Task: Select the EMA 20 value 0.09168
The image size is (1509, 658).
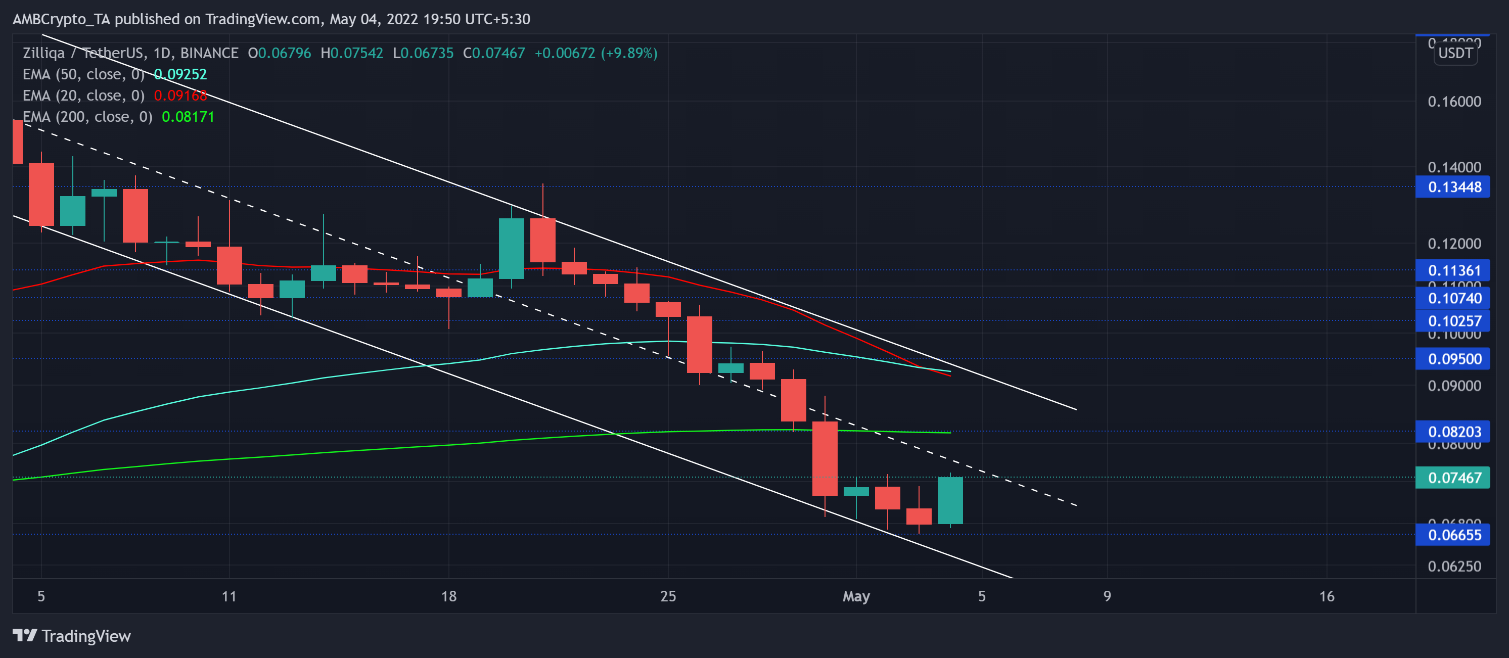Action: pos(180,96)
